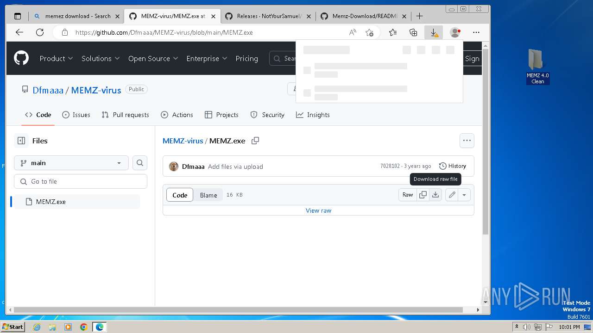The height and width of the screenshot is (333, 593).
Task: Expand the Enterprise dropdown
Action: tap(207, 58)
